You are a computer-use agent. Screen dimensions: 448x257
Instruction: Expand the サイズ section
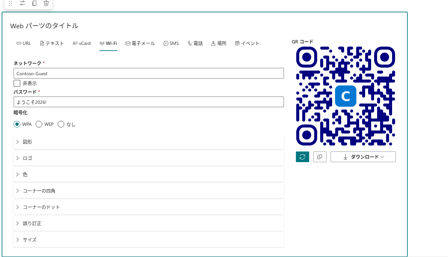point(149,240)
